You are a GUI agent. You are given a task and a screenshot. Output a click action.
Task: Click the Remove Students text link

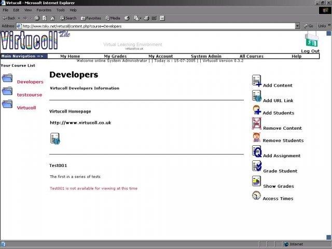point(283,141)
